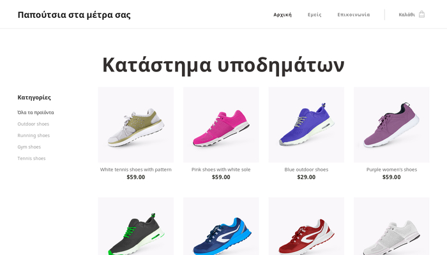Image resolution: width=447 pixels, height=255 pixels.
Task: Open the blue outdoor shoes image
Action: coord(306,125)
